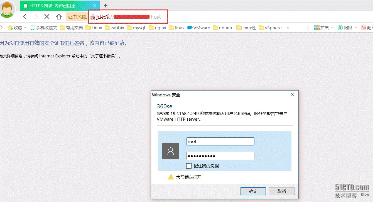This screenshot has width=373, height=202.
Task: Check 记住我的凭据 checkbox
Action: click(189, 166)
